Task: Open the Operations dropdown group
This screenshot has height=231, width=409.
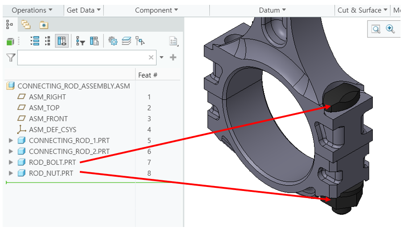Action: pyautogui.click(x=32, y=10)
